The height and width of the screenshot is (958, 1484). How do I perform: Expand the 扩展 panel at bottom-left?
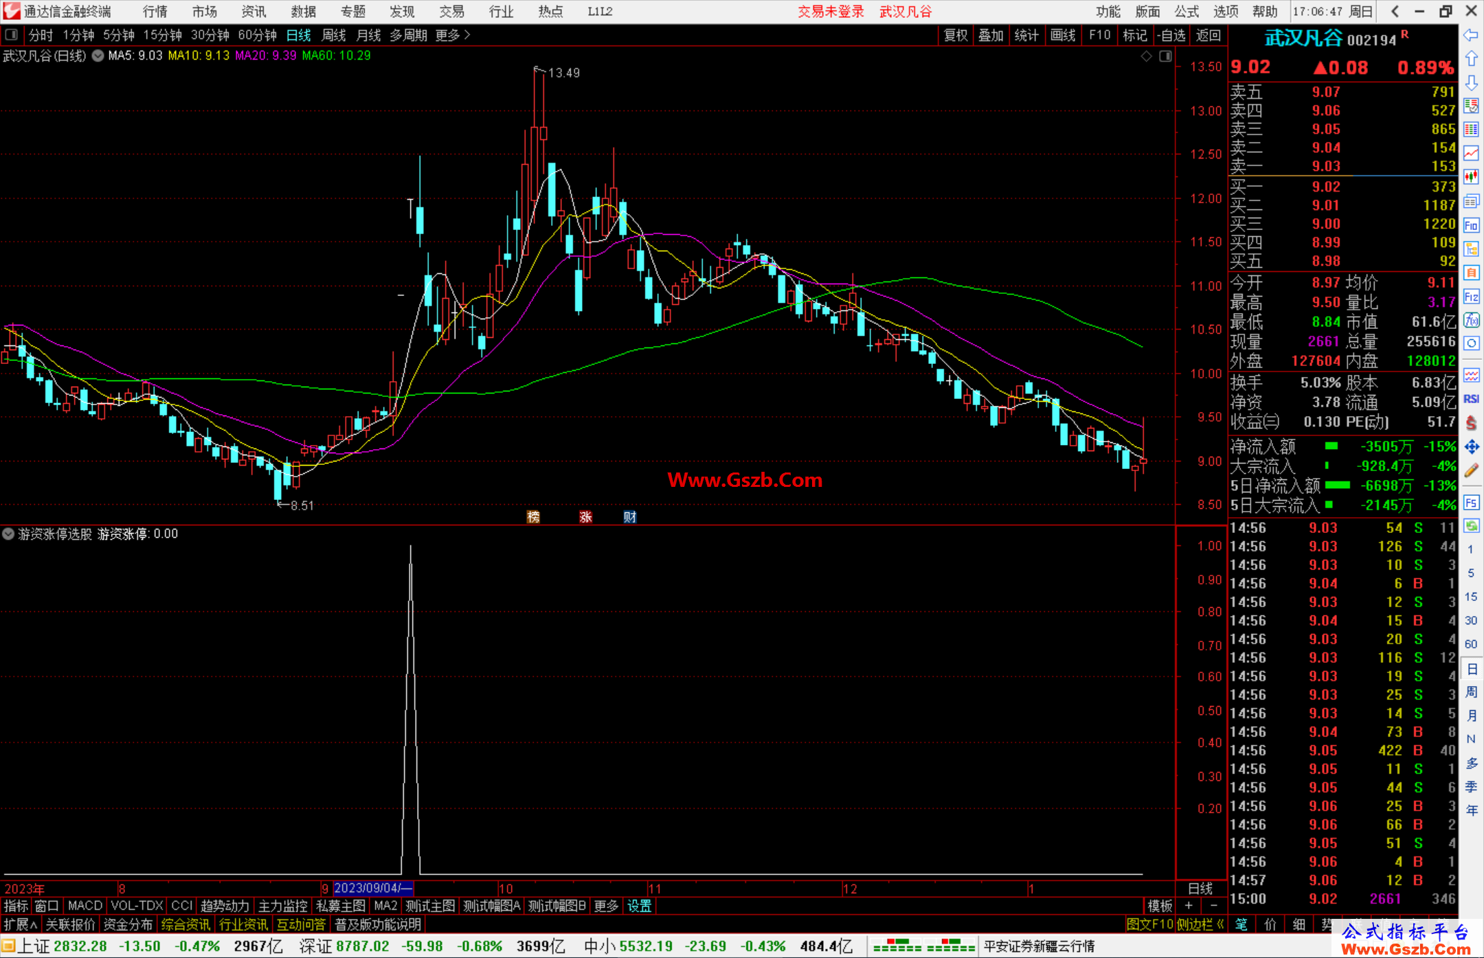21,924
